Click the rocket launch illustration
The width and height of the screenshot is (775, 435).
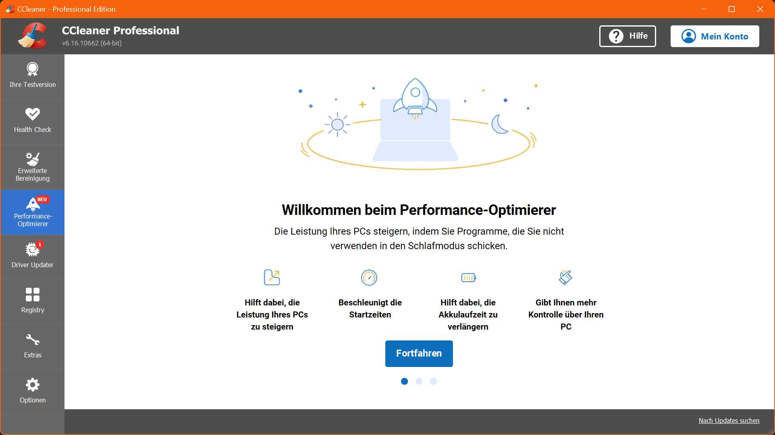pos(416,99)
